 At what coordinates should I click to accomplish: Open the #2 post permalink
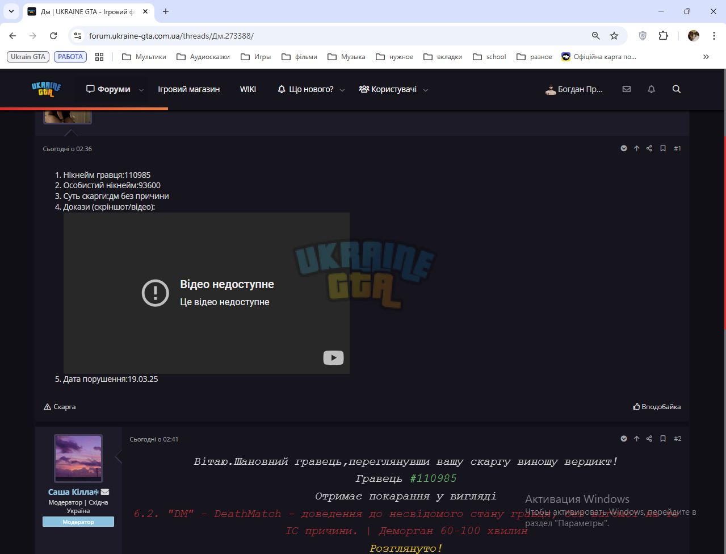[x=677, y=439]
